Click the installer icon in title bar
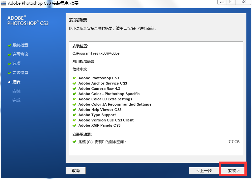252x179 pixels. pyautogui.click(x=3, y=3)
